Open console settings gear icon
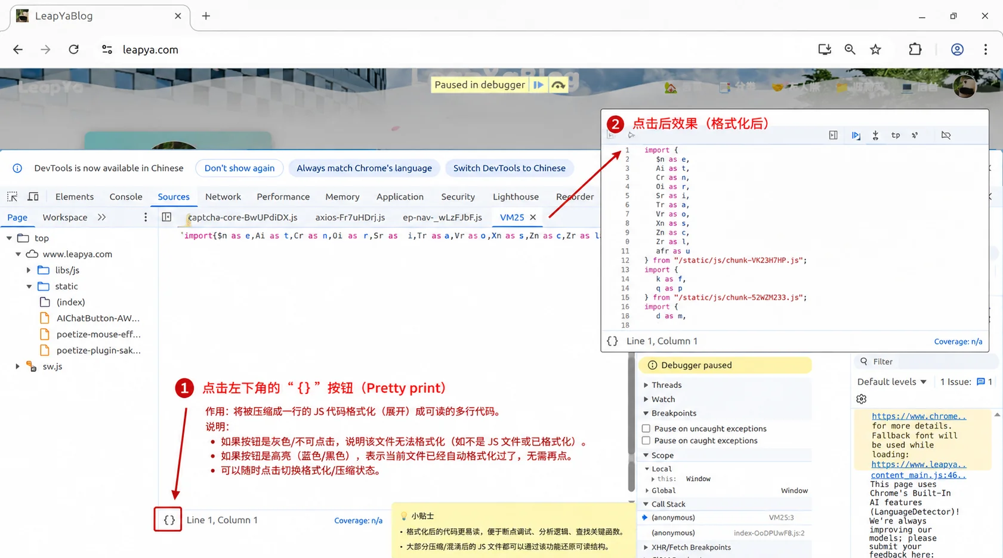1003x558 pixels. [x=861, y=399]
